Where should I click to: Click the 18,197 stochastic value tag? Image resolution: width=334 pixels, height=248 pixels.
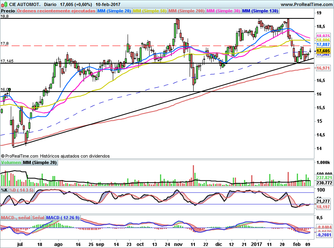click(x=323, y=207)
